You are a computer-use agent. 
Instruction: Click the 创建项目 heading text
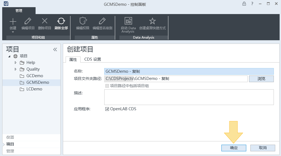pos(80,49)
